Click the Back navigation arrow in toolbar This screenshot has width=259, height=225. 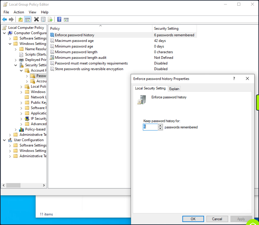(x=5, y=19)
